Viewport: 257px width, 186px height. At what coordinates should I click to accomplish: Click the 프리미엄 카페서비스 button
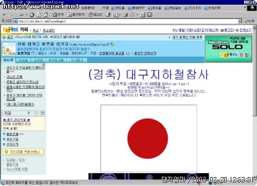(x=23, y=152)
